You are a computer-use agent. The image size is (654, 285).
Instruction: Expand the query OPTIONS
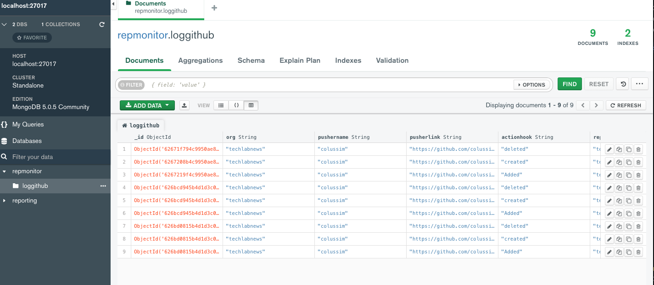[x=531, y=85]
